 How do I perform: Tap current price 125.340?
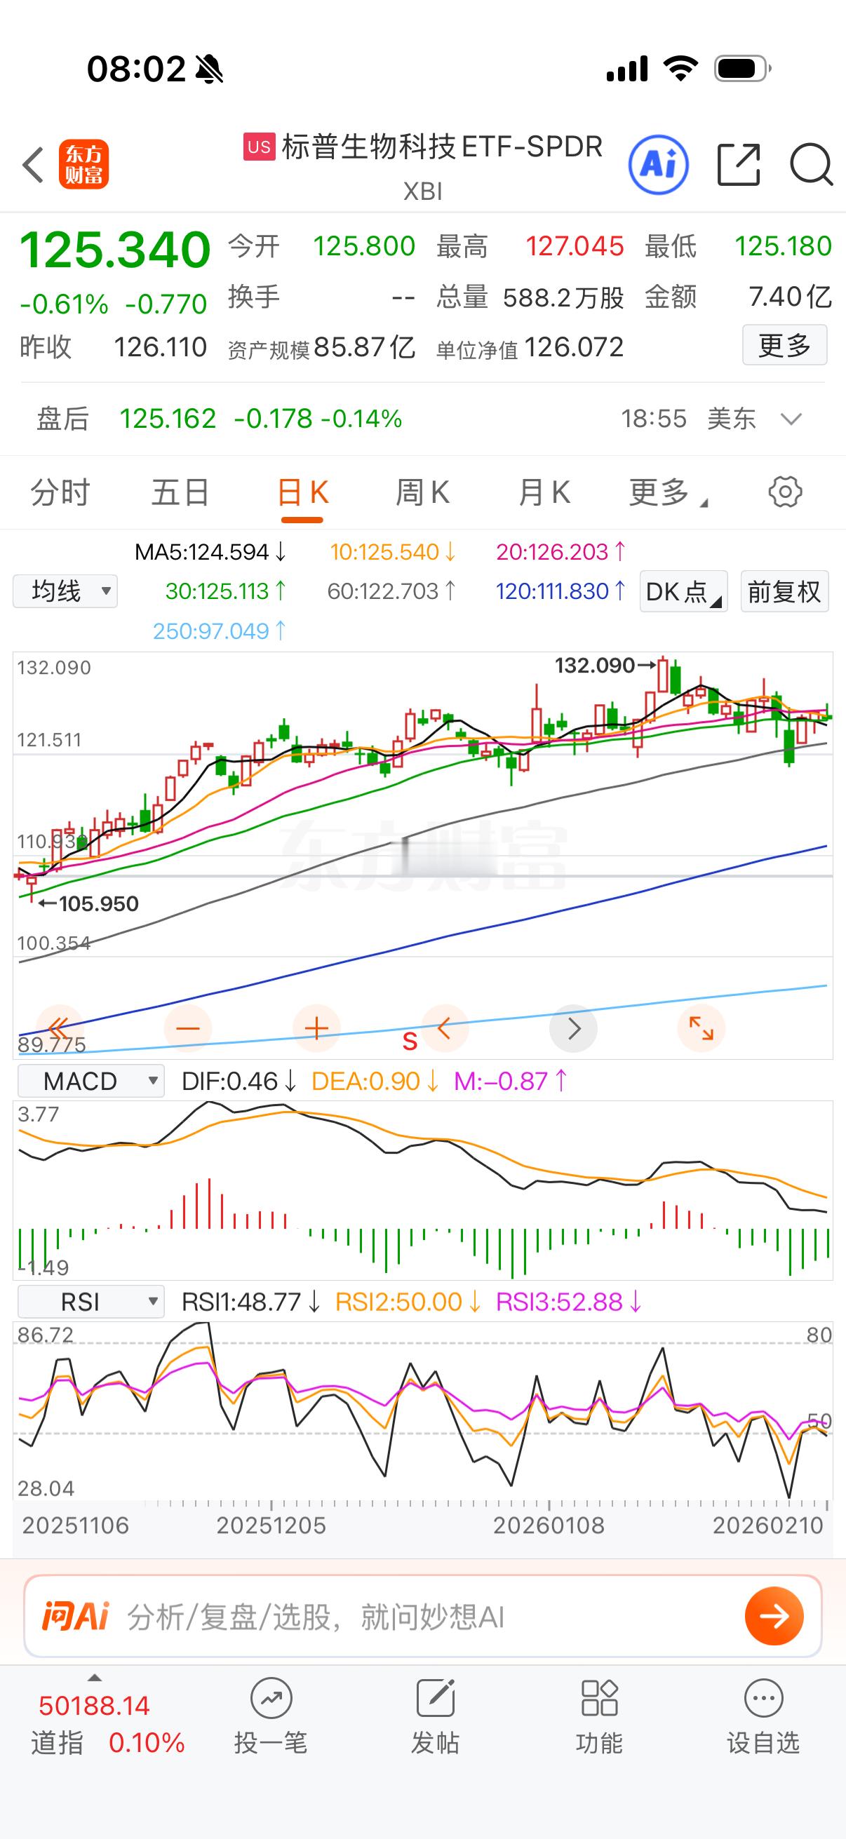coord(115,250)
